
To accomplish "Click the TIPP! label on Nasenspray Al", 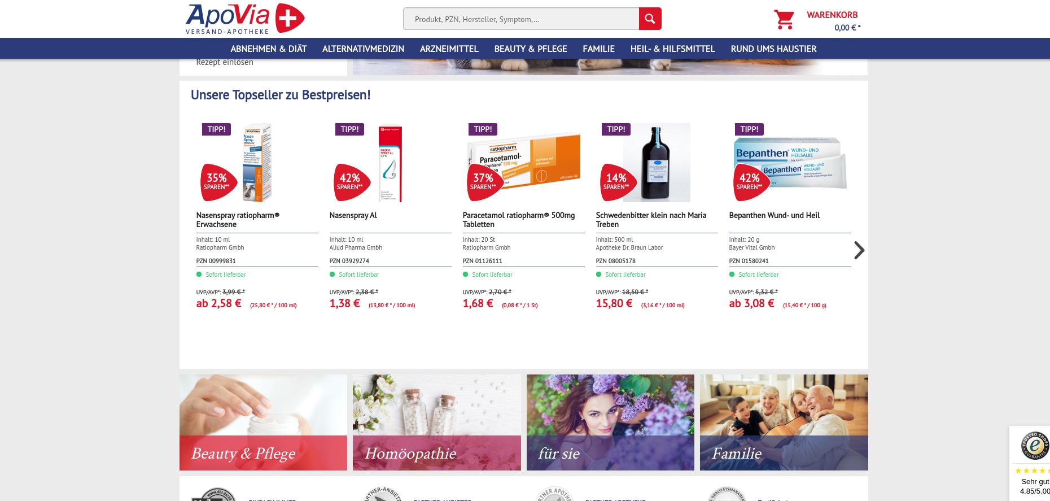I will [349, 129].
